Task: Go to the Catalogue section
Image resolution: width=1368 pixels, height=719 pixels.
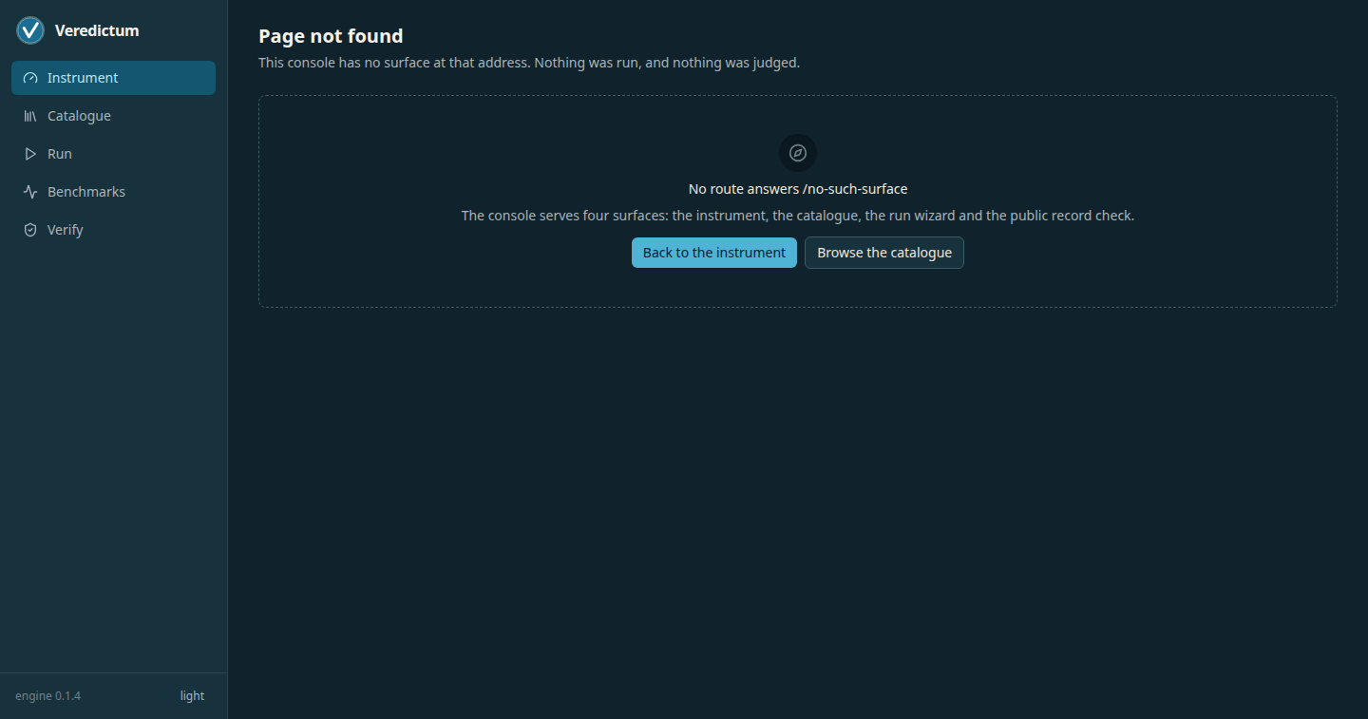Action: (113, 116)
